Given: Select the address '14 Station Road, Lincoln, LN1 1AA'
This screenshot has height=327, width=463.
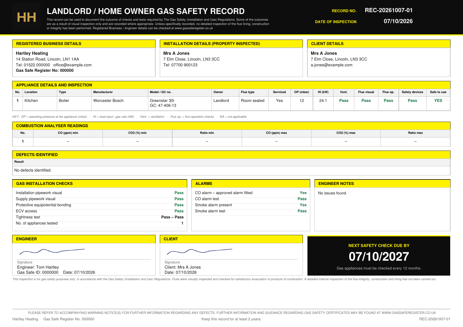Looking at the screenshot, I should [x=47, y=59].
